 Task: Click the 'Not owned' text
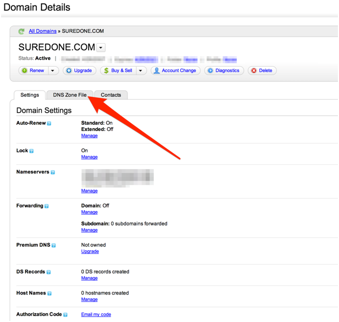(93, 245)
